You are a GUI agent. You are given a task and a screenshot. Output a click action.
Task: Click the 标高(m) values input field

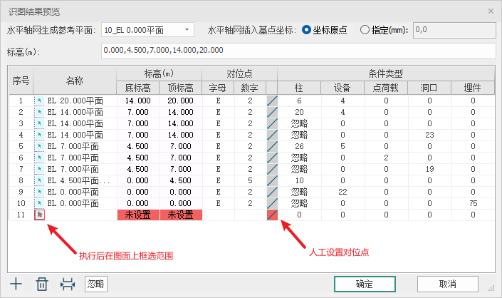coord(297,51)
